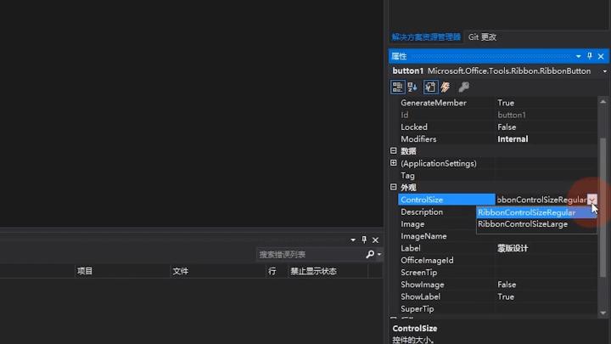611x344 pixels.
Task: Sort properties alphabetically using the A-Z icon
Action: (x=412, y=87)
